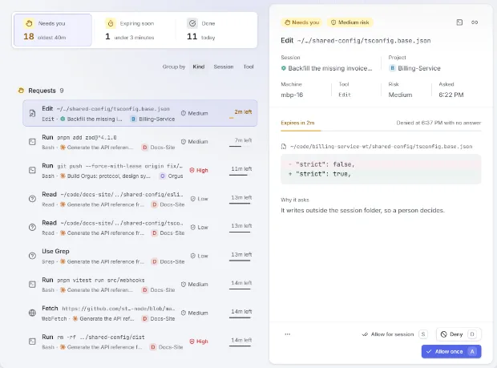Click the B project badge beside Billing-Service in detail
The image size is (497, 368).
[x=392, y=68]
